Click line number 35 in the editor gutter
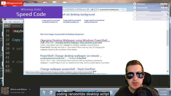 7,31
